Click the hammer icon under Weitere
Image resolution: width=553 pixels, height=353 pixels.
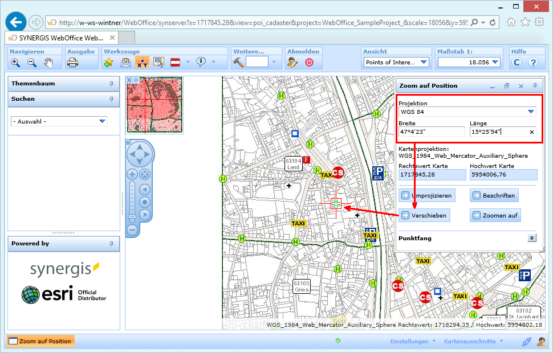coord(238,62)
